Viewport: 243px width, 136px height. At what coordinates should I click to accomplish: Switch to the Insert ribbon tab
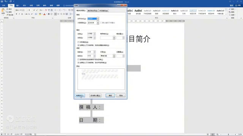(18, 6)
